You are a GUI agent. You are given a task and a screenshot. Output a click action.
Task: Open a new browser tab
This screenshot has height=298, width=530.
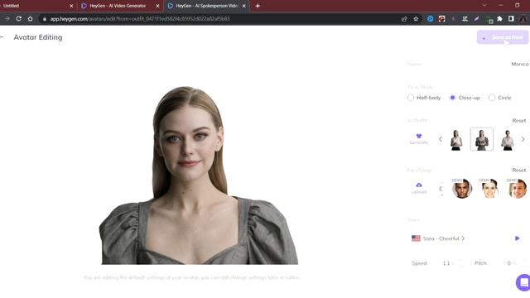(x=258, y=6)
